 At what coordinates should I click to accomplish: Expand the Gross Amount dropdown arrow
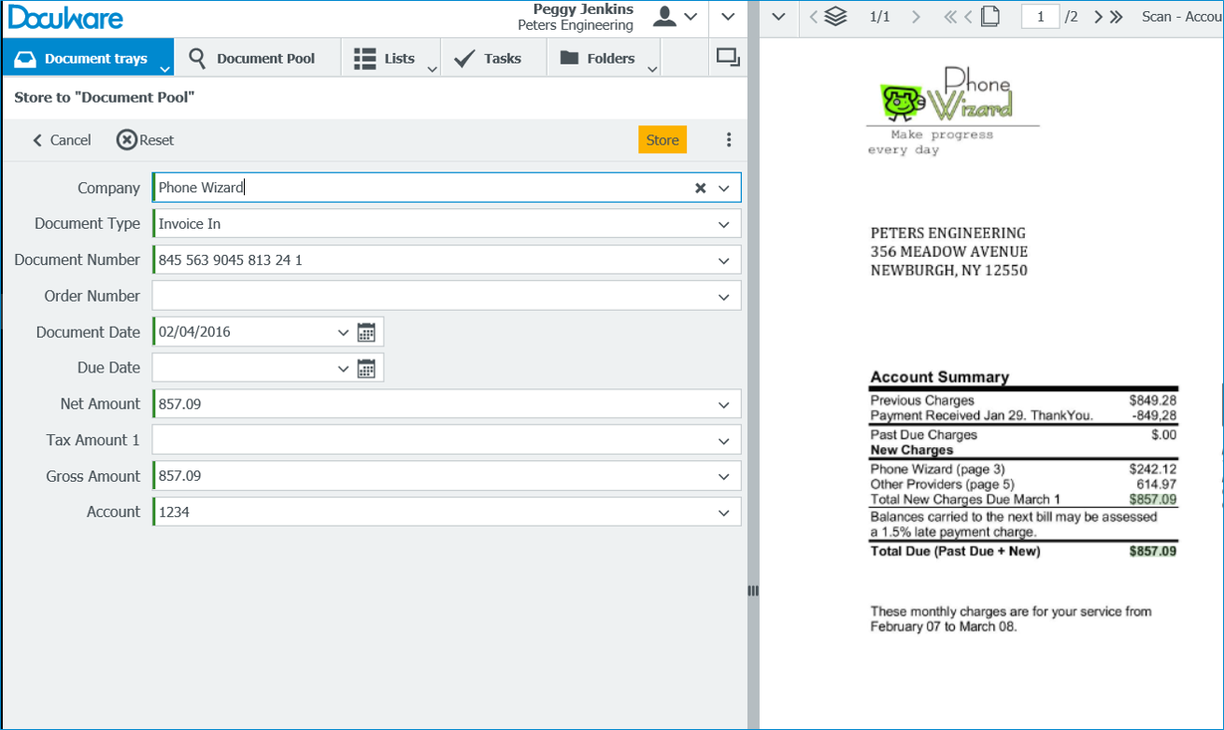[x=724, y=477]
